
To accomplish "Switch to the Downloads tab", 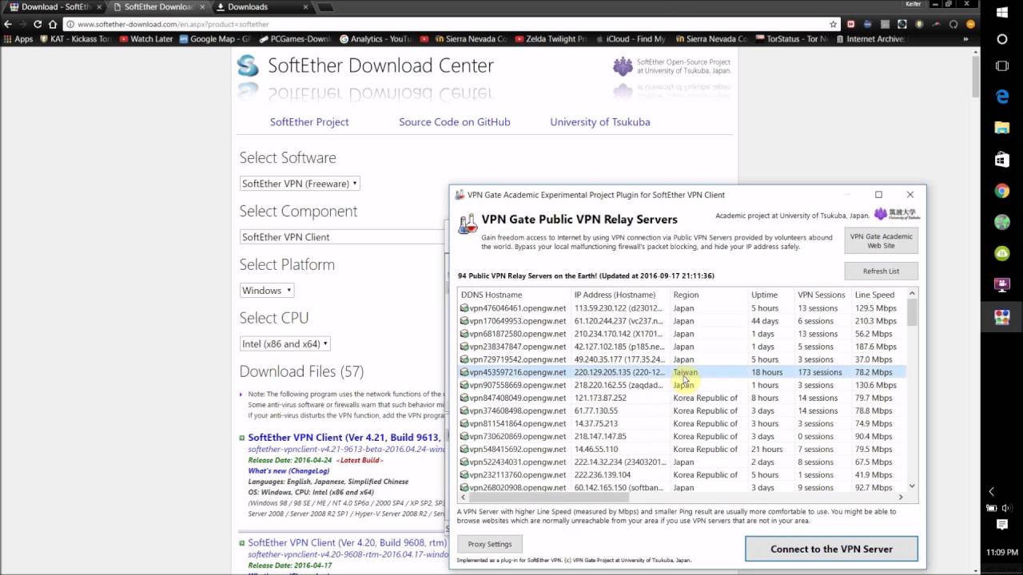I will click(x=261, y=7).
